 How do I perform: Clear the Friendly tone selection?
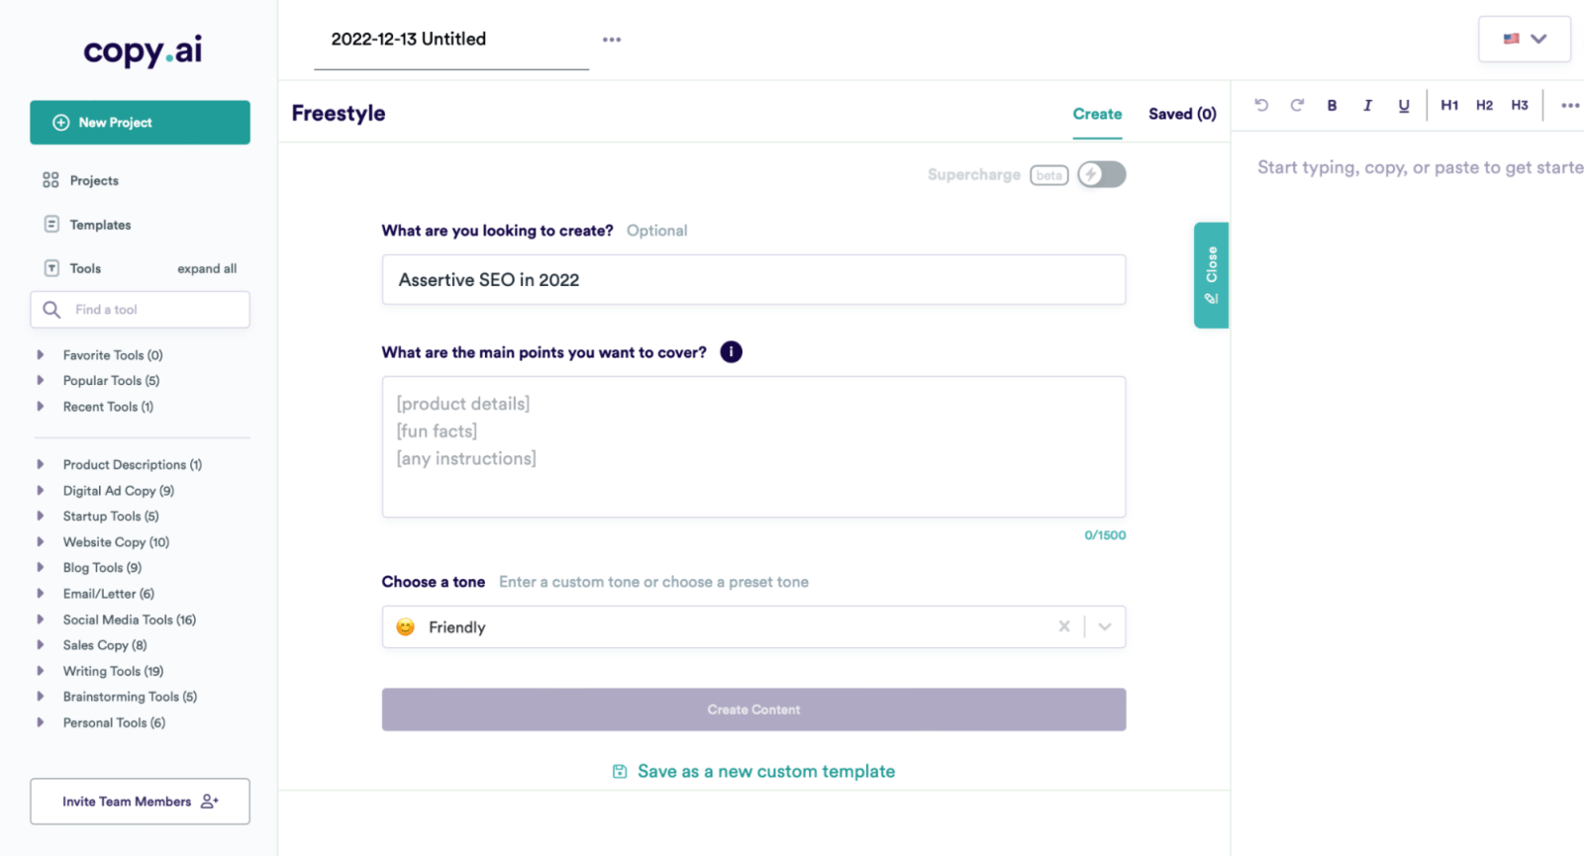pos(1064,626)
